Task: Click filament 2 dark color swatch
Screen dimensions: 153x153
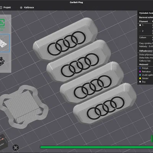Action: click(x=140, y=31)
